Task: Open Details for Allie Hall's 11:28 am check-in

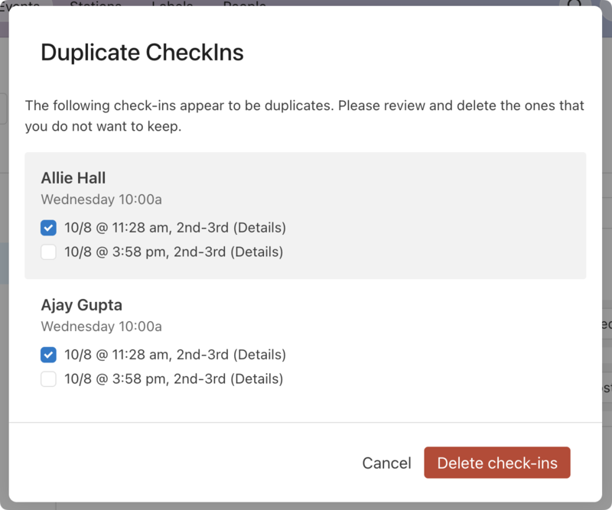Action: [x=258, y=226]
